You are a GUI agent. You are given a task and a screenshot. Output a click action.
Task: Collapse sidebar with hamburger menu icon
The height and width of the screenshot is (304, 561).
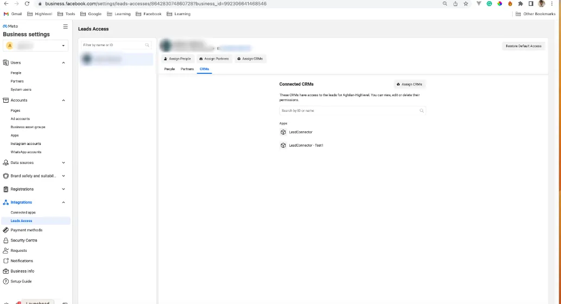tap(65, 27)
